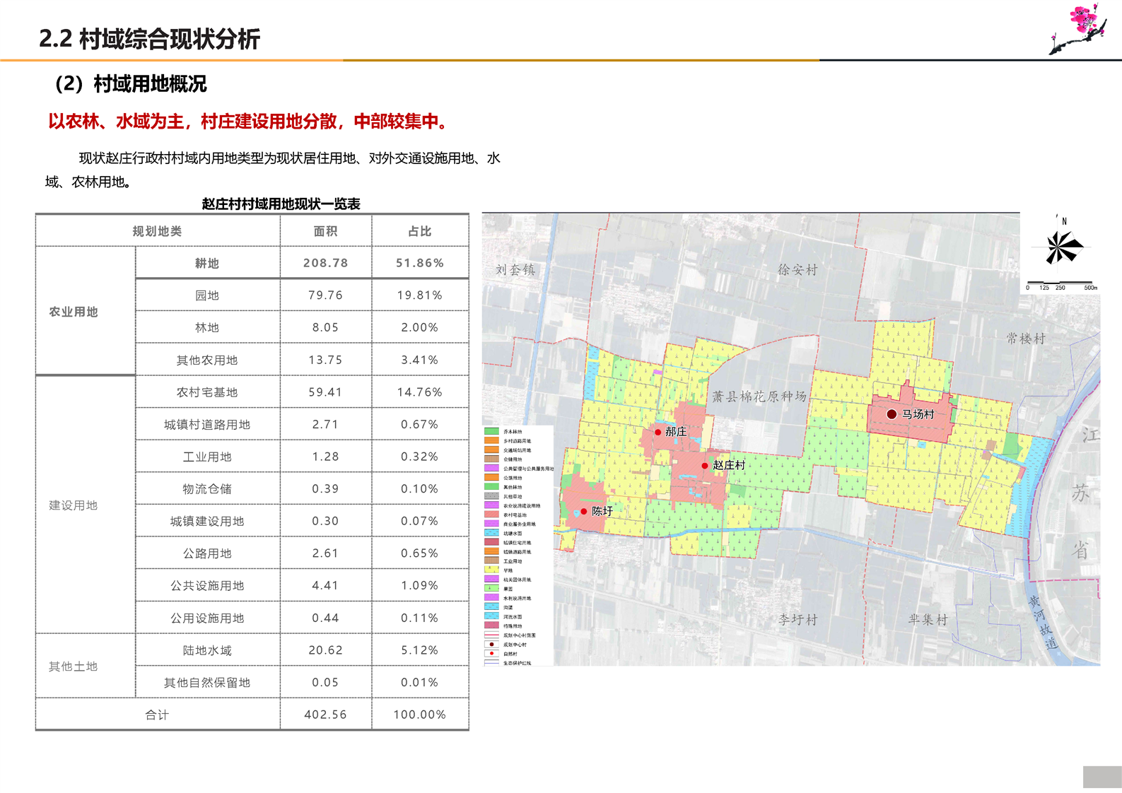Click the 规划中心村 dot symbol in legend

point(491,645)
